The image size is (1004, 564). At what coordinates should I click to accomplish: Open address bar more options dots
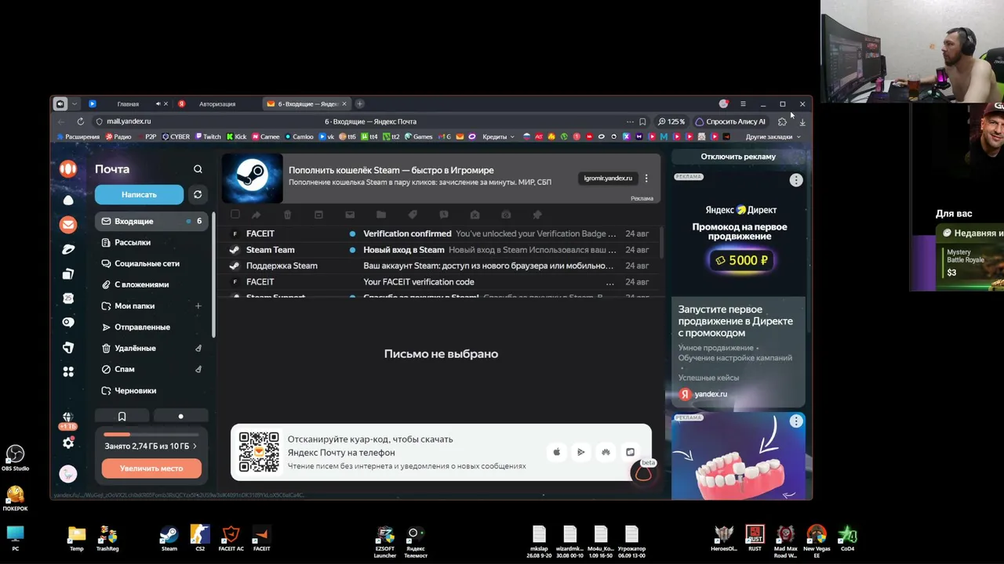[x=630, y=121]
